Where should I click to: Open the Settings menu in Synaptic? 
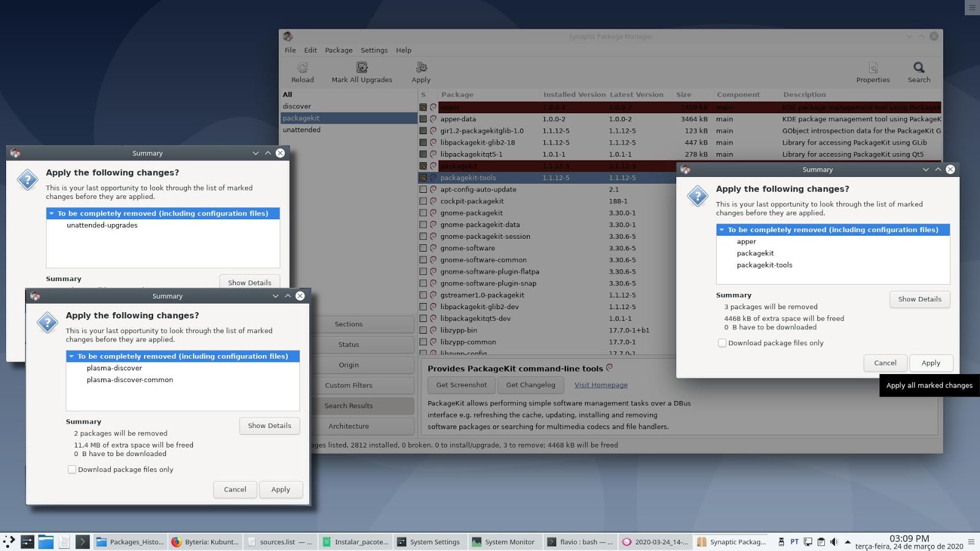click(374, 50)
